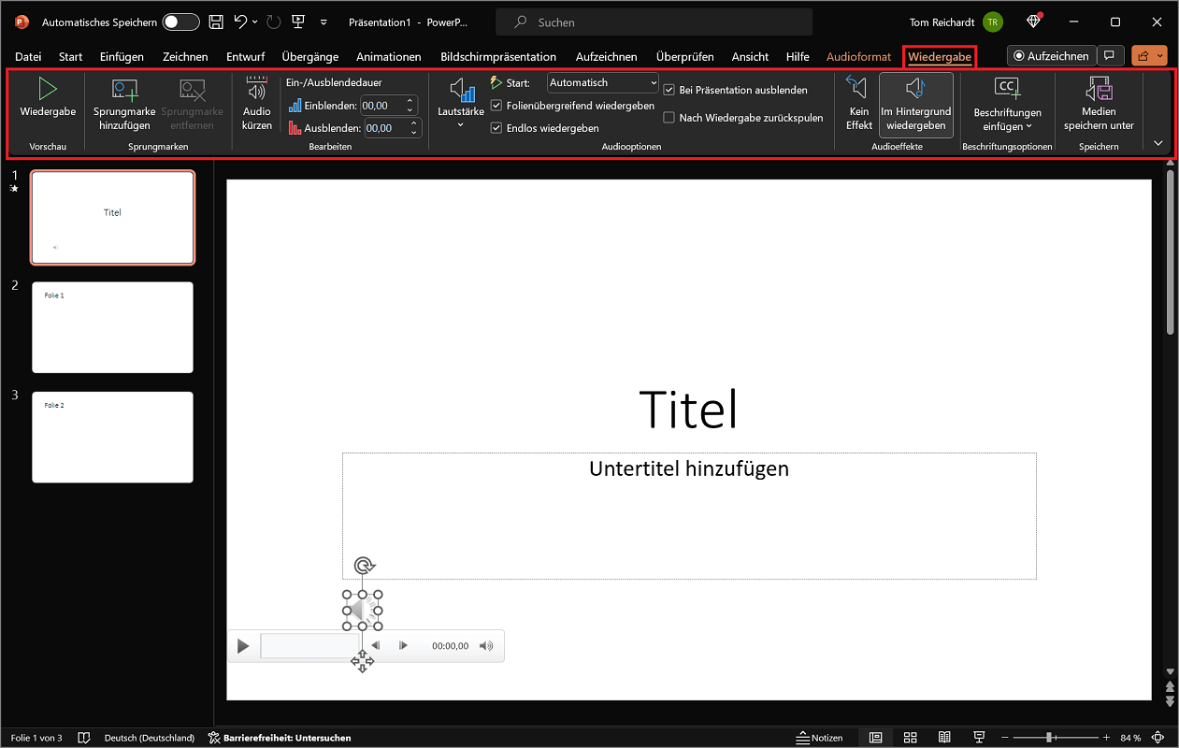Open the Animationen tab
Image resolution: width=1179 pixels, height=748 pixels.
389,57
